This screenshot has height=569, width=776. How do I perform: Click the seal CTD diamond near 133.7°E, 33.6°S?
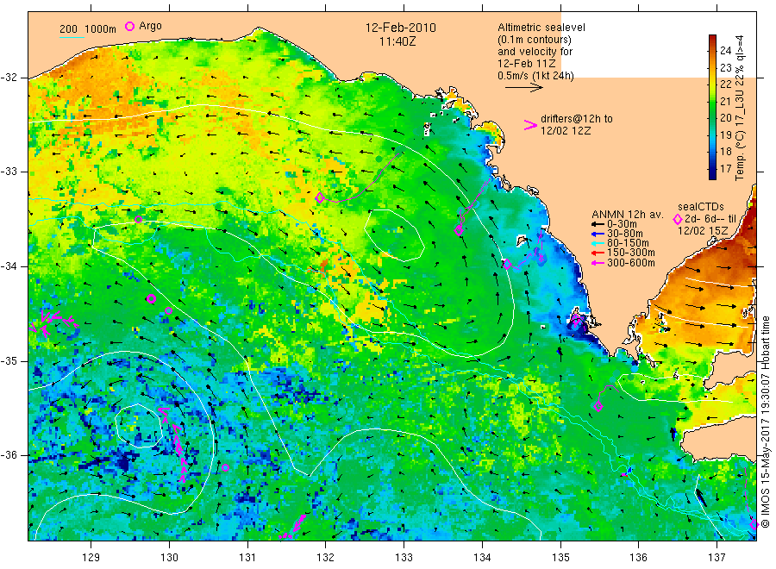(x=459, y=230)
